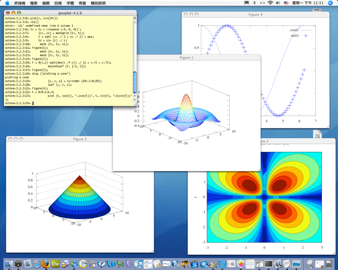
Task: Open the volume menu bar control
Action: pyautogui.click(x=278, y=3)
